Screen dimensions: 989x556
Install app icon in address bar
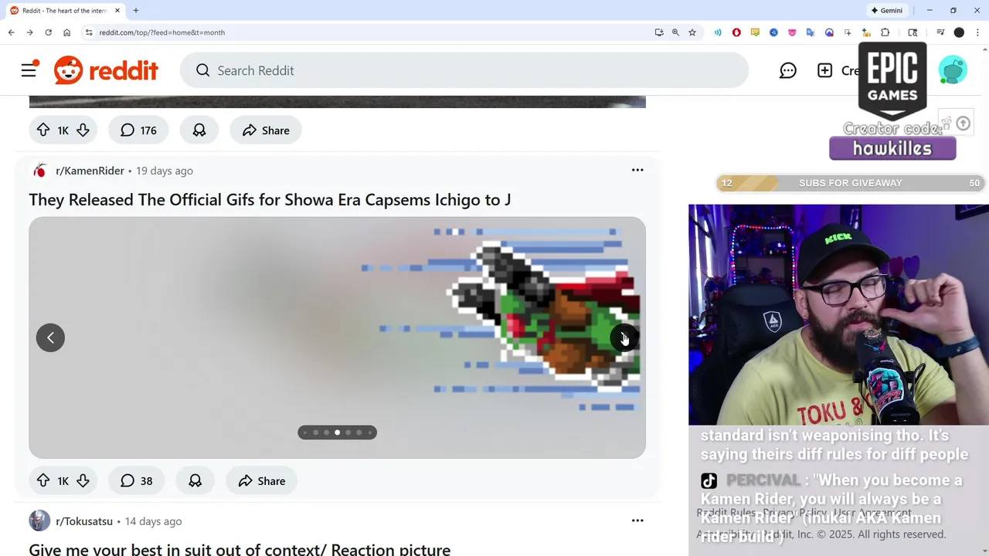tap(659, 32)
